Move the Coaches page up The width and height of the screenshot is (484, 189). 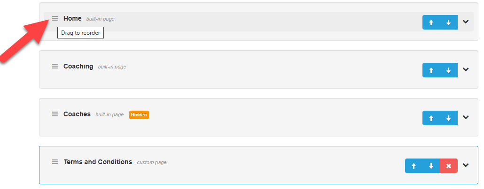pyautogui.click(x=431, y=118)
